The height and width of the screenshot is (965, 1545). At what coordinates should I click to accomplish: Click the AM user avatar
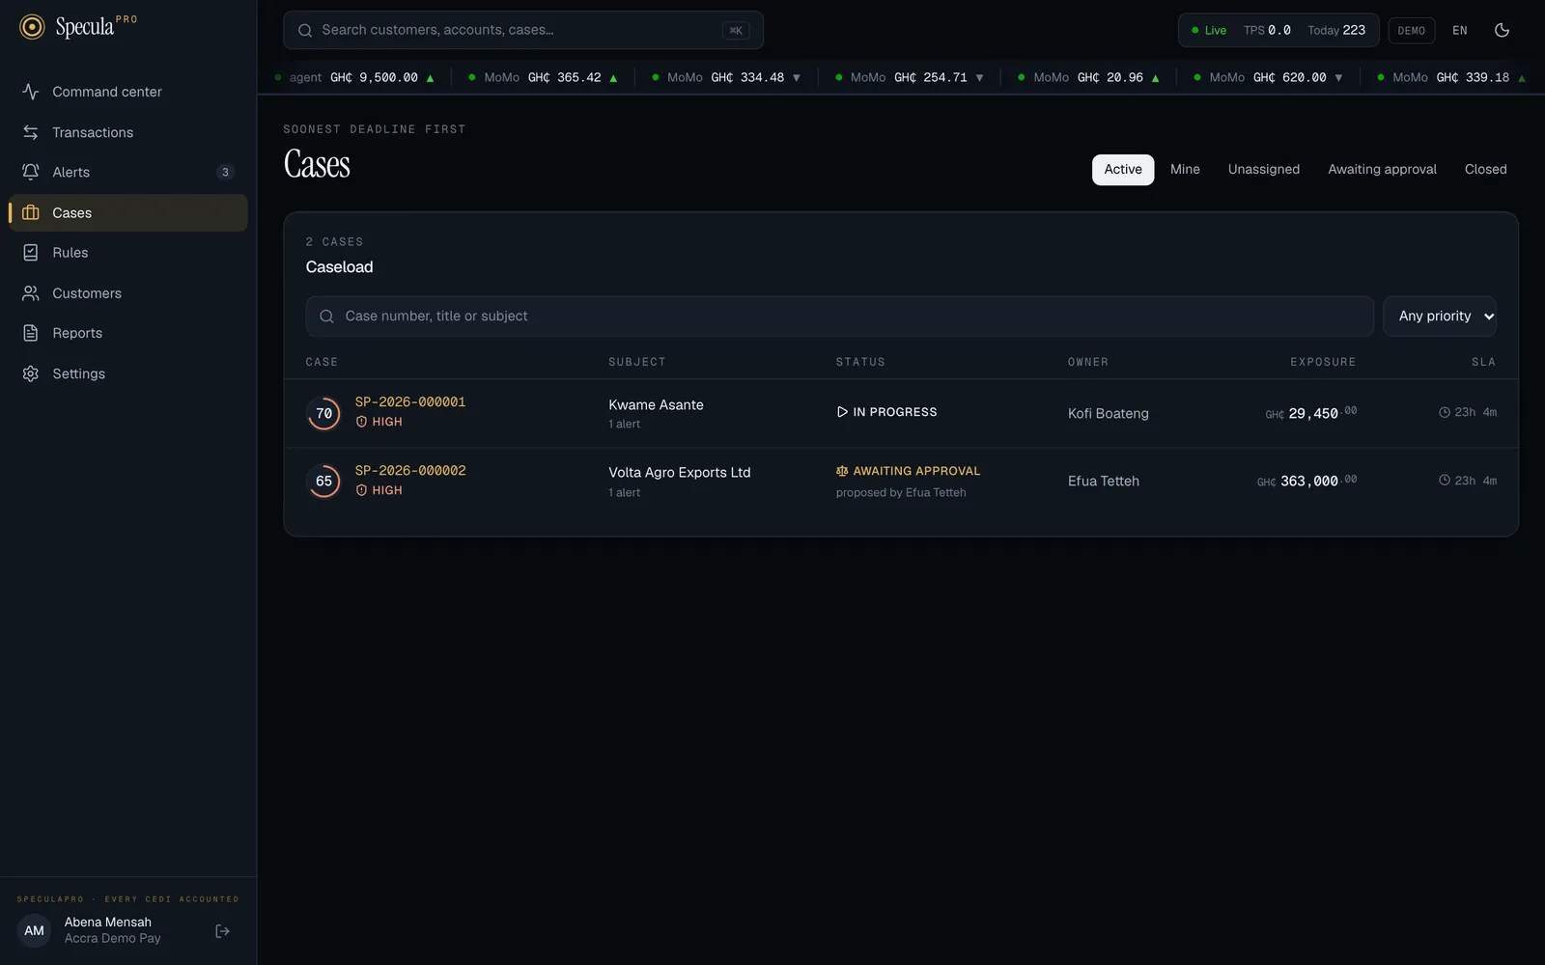[34, 931]
